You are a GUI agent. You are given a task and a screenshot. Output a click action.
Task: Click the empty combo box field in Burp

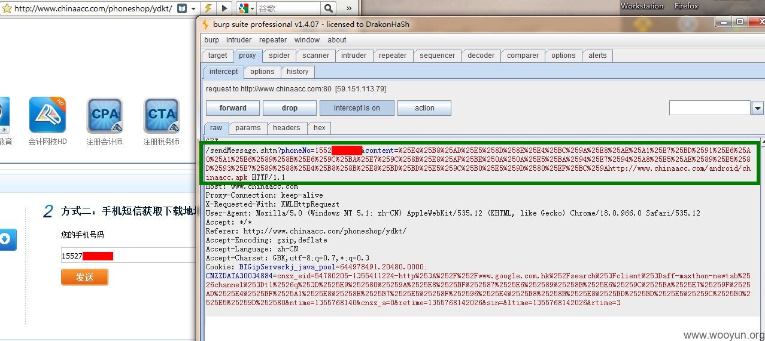[x=710, y=107]
